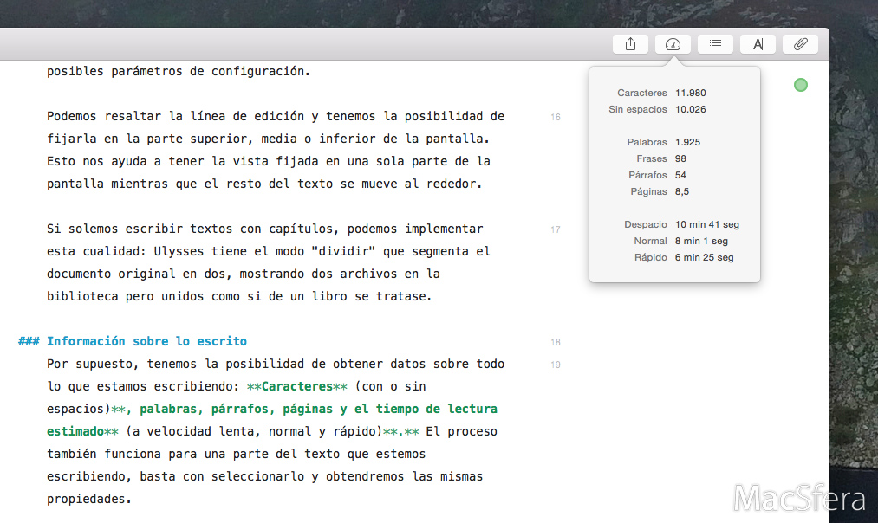Click paragraph number 17 in the margin

click(x=556, y=229)
